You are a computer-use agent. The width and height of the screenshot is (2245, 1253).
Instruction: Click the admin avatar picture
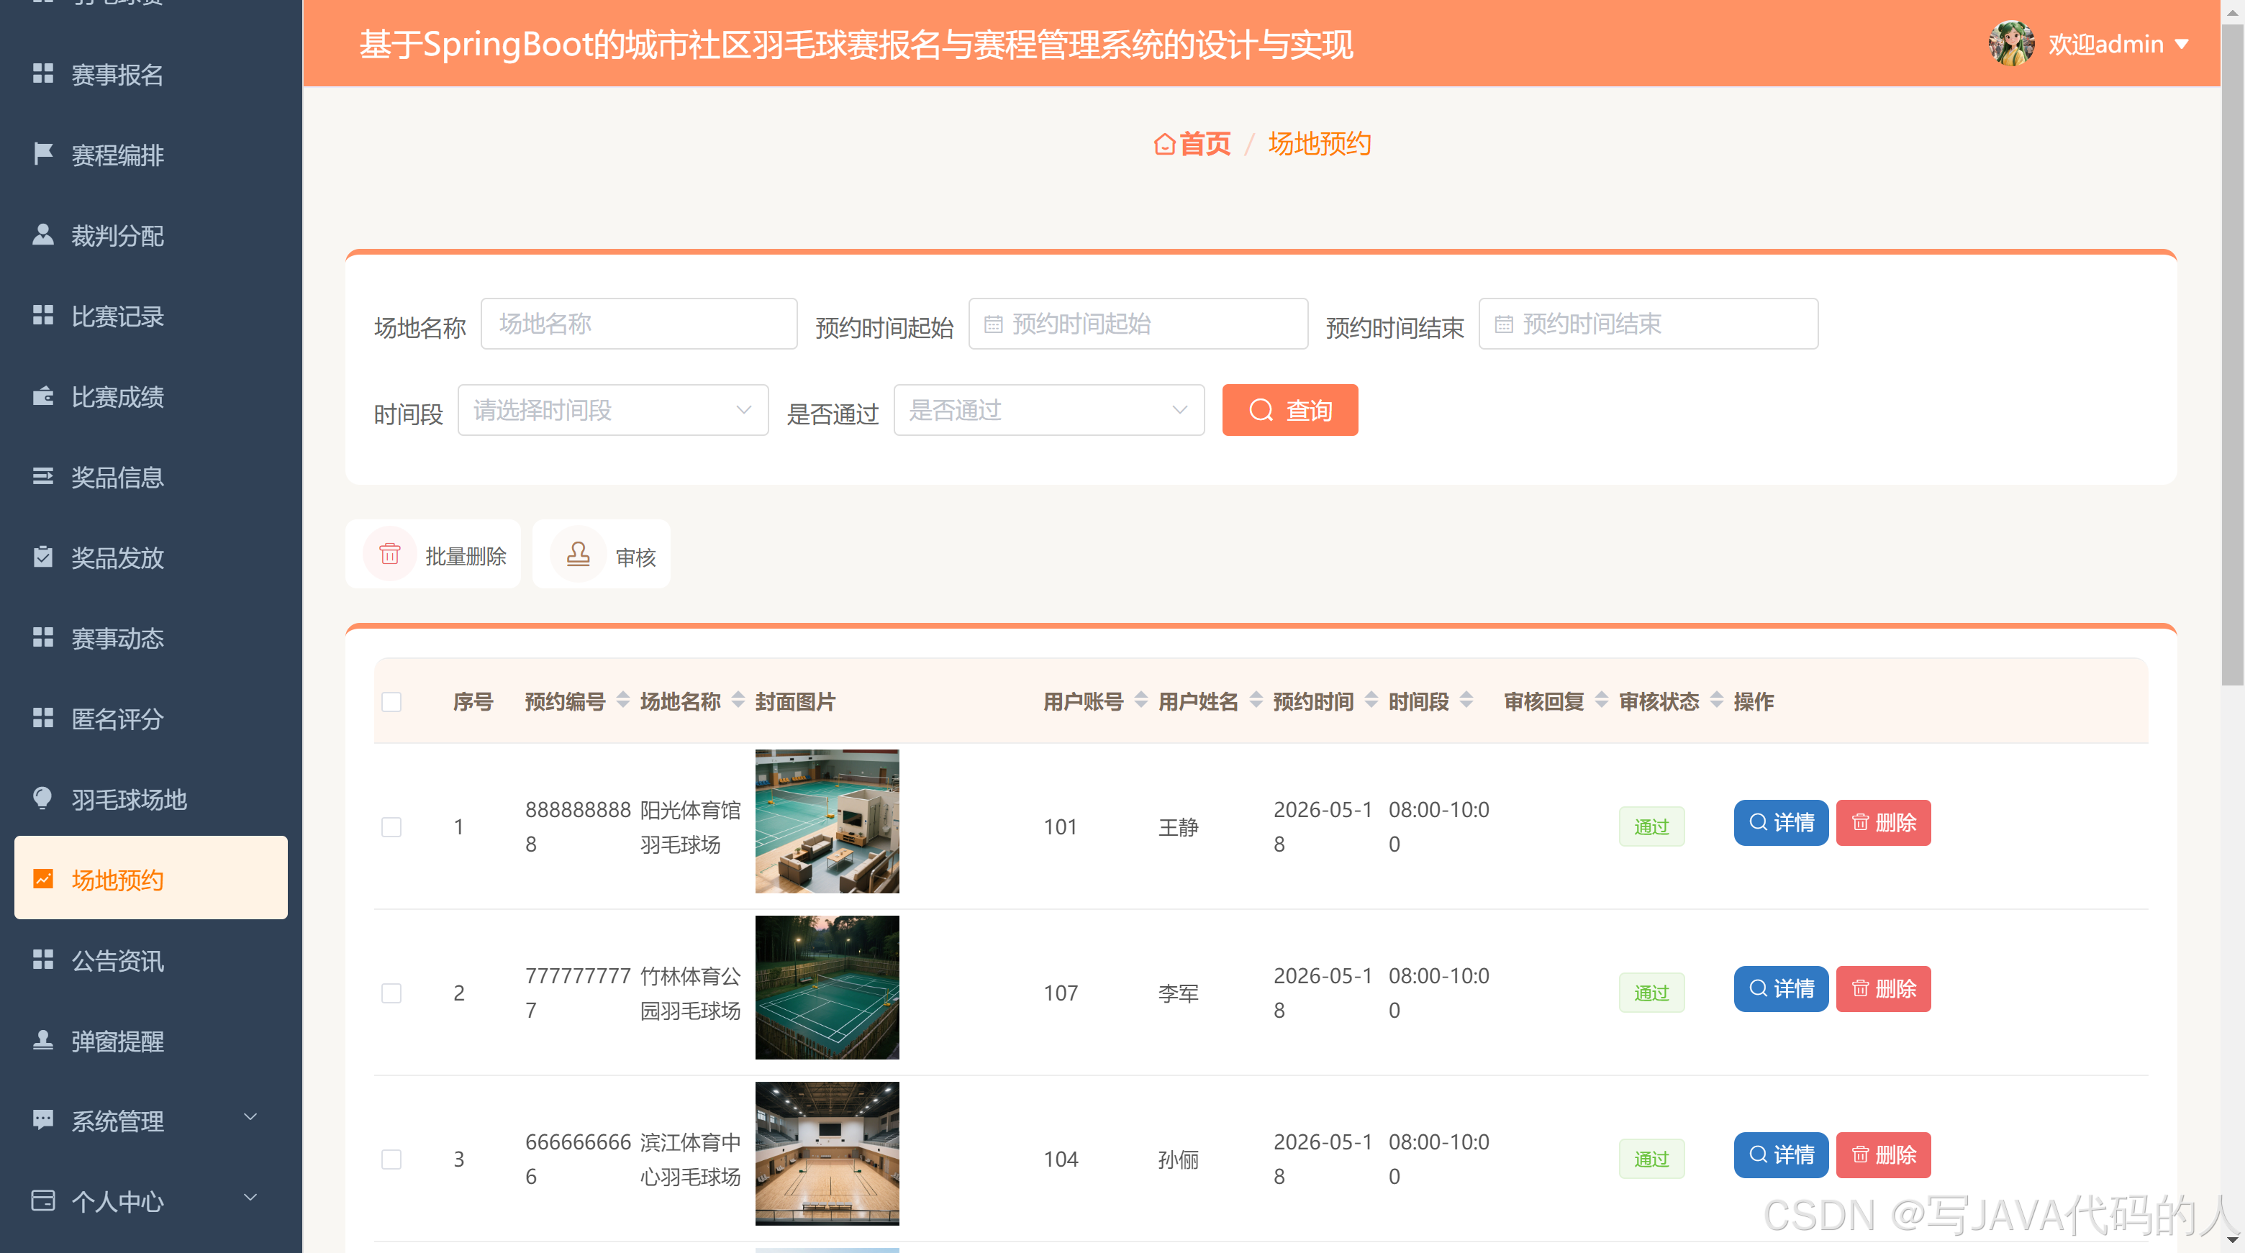tap(2011, 44)
